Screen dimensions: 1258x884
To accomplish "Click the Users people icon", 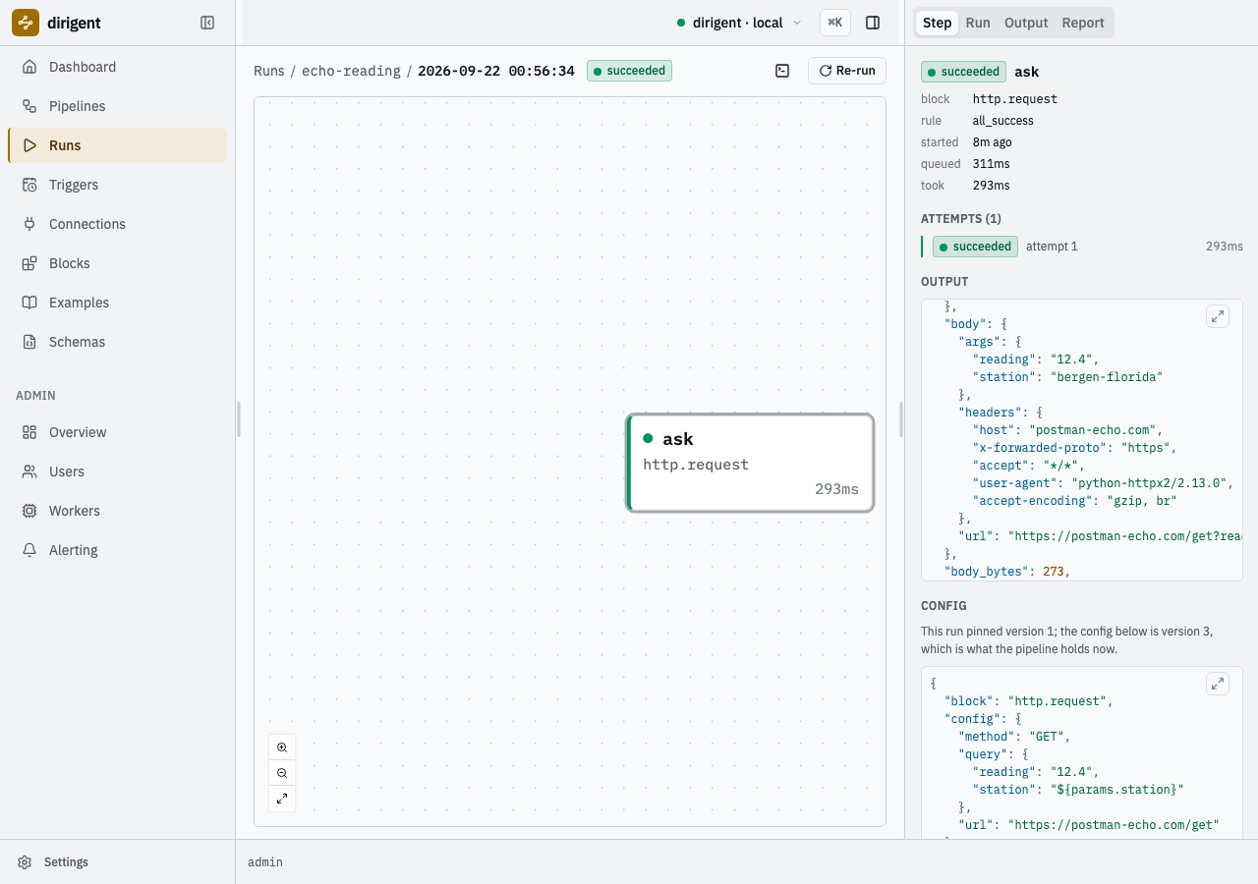I will [x=29, y=471].
